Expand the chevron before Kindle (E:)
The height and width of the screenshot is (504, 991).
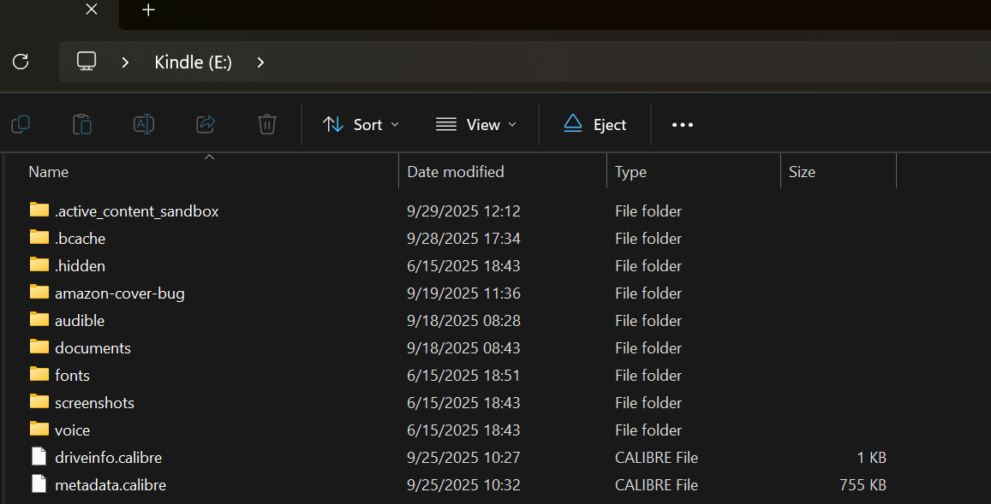125,62
